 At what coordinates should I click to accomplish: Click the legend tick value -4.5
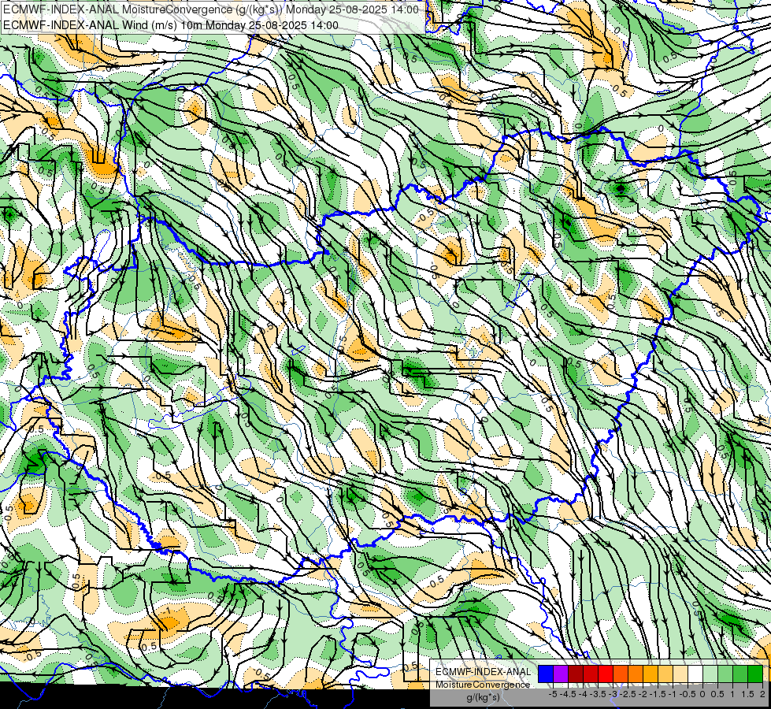(568, 694)
